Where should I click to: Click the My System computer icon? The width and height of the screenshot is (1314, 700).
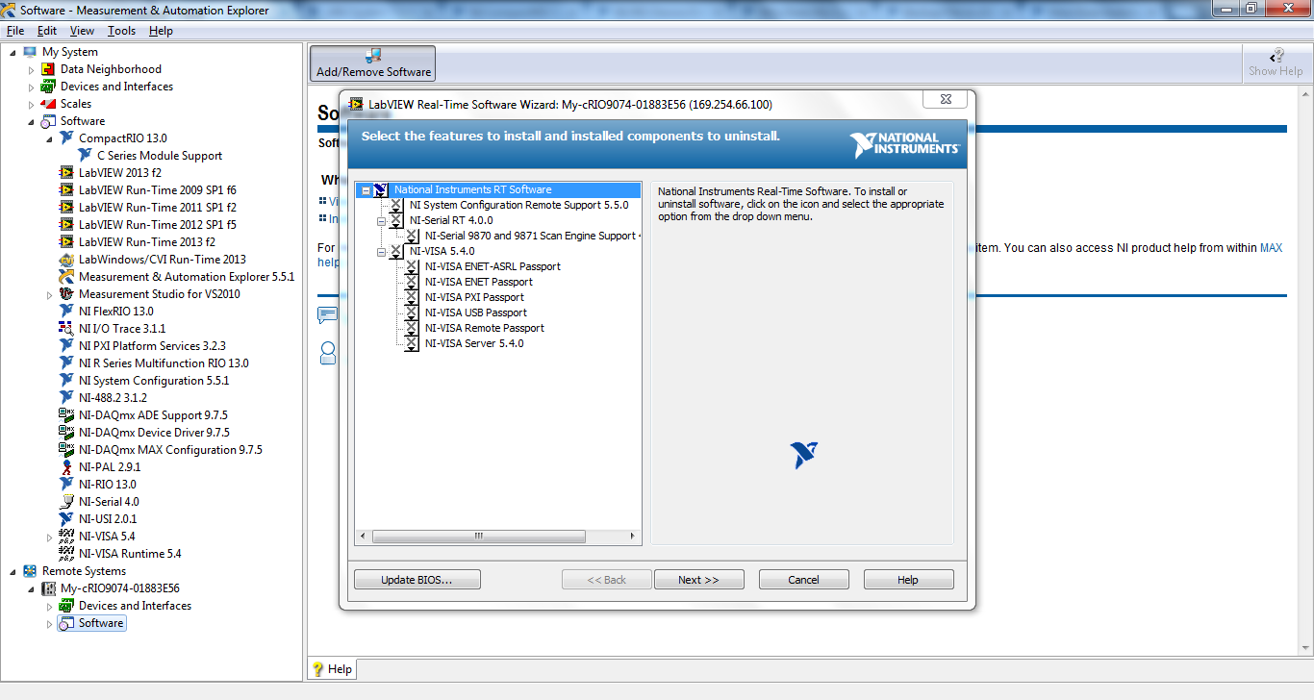(x=30, y=52)
